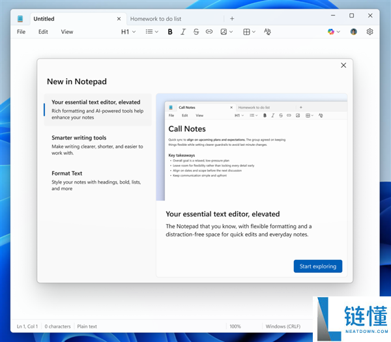Open Notepad settings gear
The image size is (391, 342).
(369, 32)
